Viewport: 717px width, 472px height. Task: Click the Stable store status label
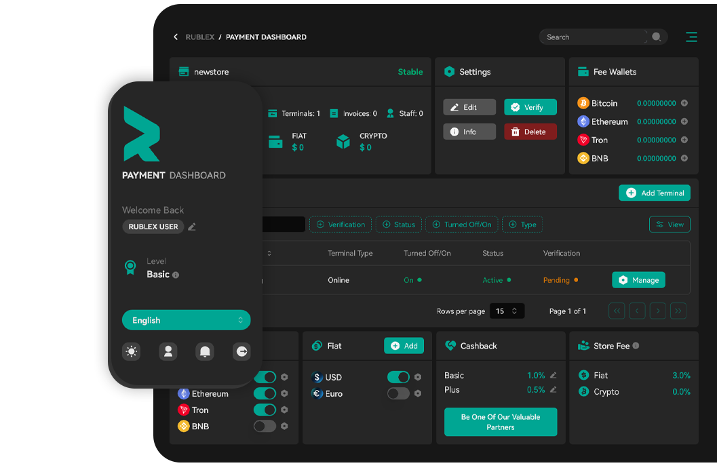click(x=410, y=72)
